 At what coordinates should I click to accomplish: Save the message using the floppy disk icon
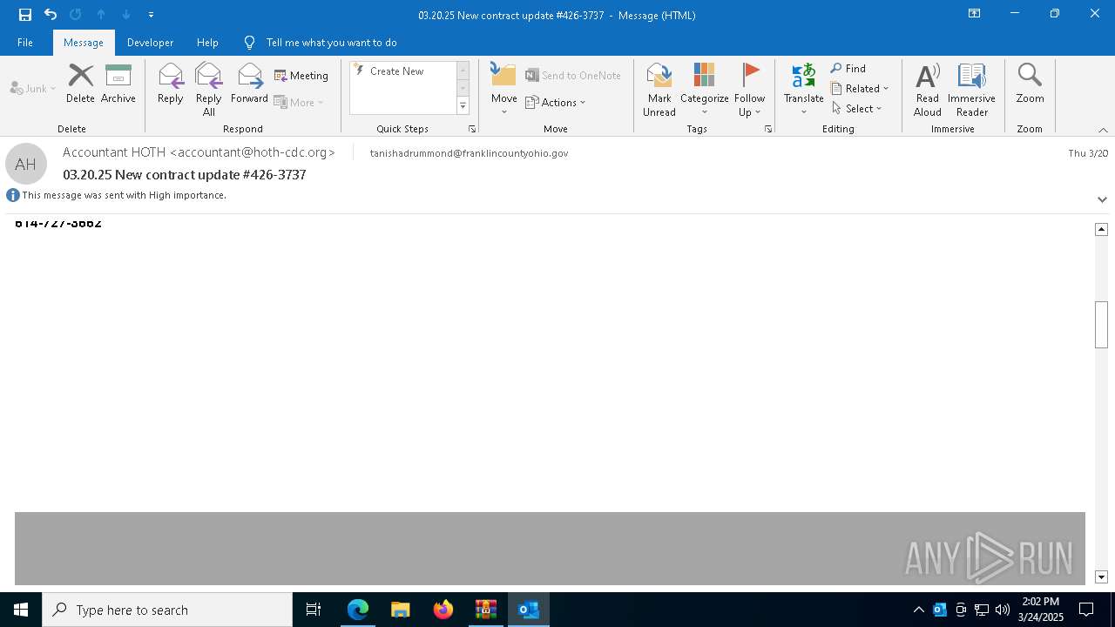(x=25, y=15)
